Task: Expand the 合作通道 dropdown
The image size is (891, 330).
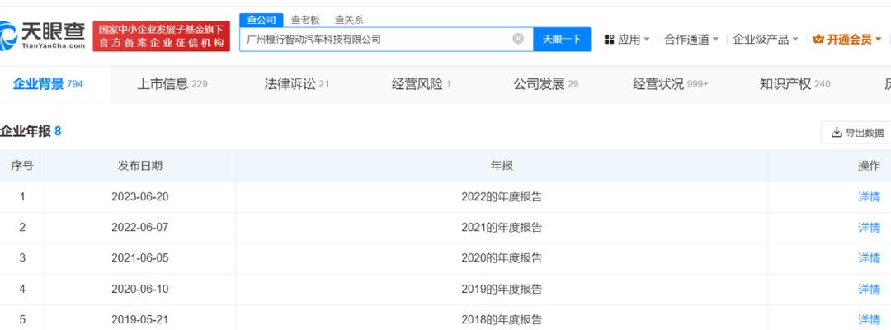Action: (691, 40)
